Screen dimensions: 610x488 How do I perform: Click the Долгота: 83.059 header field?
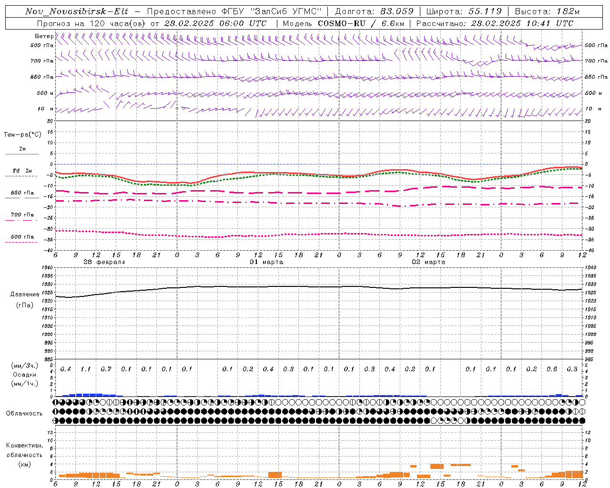click(375, 11)
